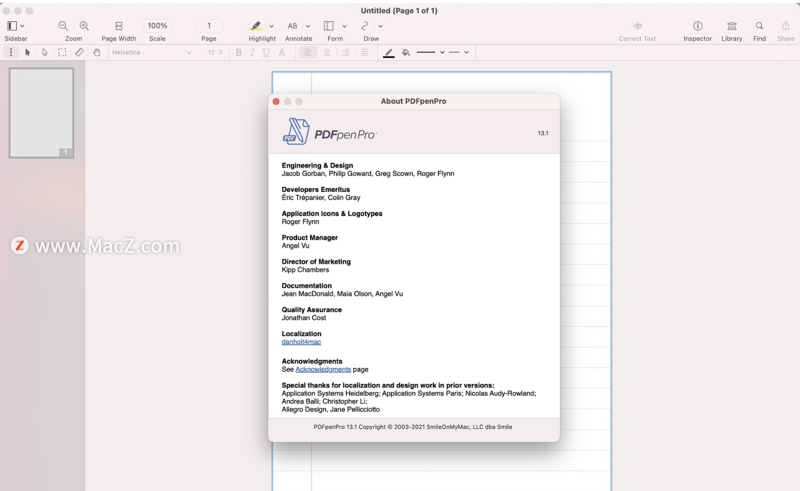Select the Draw scribble tool
The height and width of the screenshot is (491, 800).
365,26
